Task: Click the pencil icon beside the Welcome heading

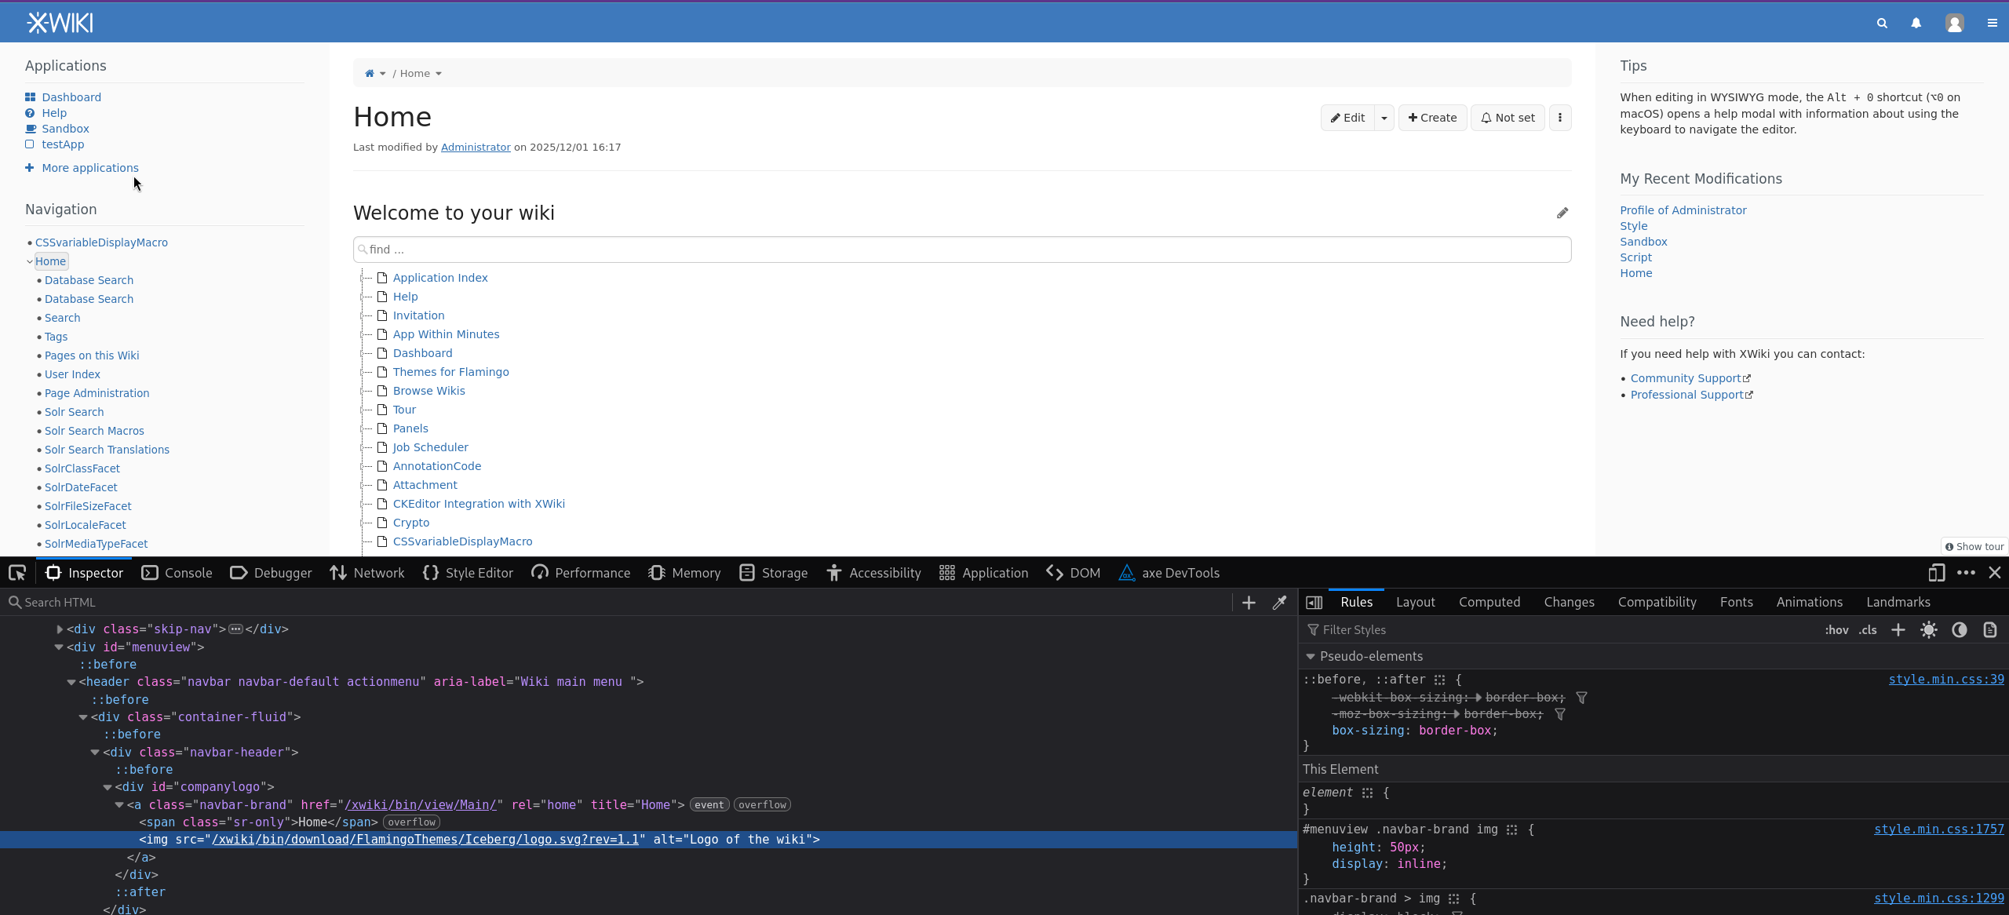Action: [1562, 213]
